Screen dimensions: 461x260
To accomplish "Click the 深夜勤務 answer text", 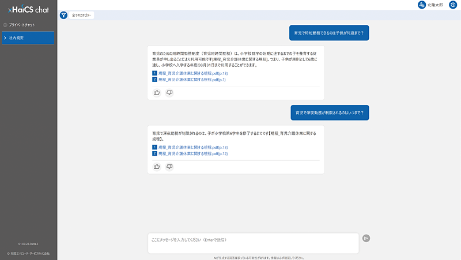I will (235, 136).
